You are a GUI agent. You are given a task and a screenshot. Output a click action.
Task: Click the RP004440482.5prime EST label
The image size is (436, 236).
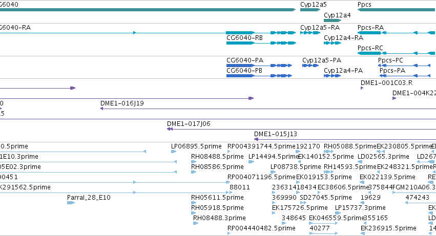261,228
